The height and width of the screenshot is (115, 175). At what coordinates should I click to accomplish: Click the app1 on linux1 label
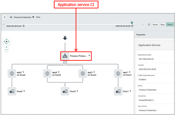point(127,73)
